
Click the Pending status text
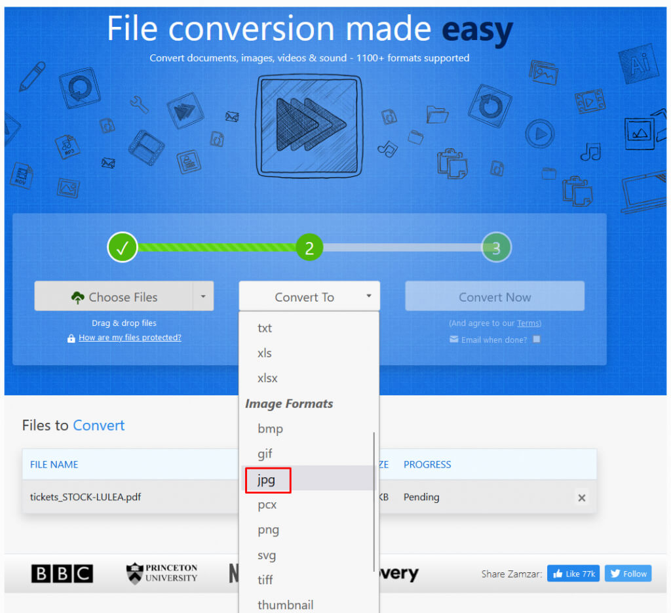click(x=421, y=497)
